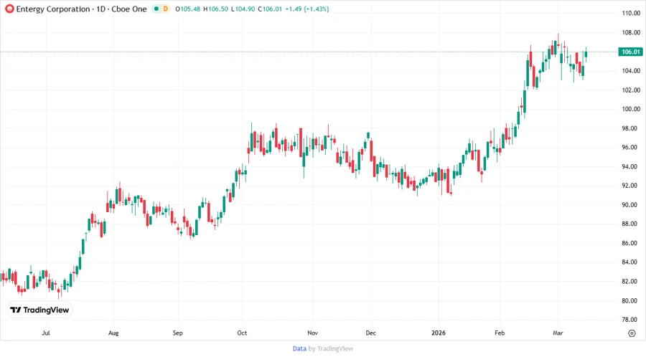Click the Jul date axis label
Image resolution: width=646 pixels, height=357 pixels.
pyautogui.click(x=46, y=333)
